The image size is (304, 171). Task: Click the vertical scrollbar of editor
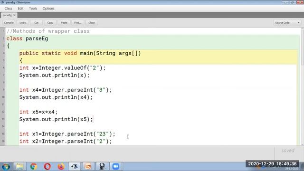coord(302,86)
